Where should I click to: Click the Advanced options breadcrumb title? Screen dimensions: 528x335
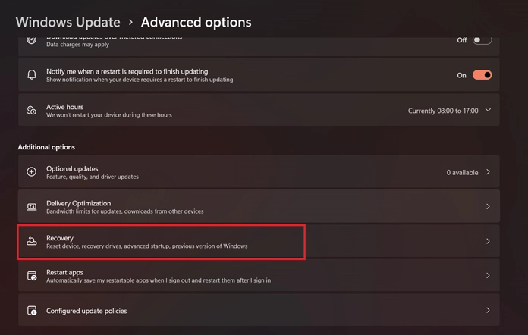click(196, 22)
